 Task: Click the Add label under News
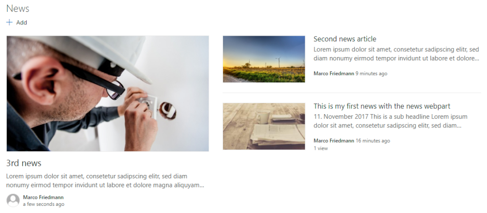click(x=22, y=23)
